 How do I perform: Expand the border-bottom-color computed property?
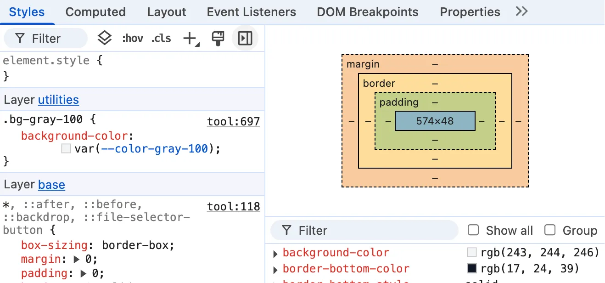274,269
